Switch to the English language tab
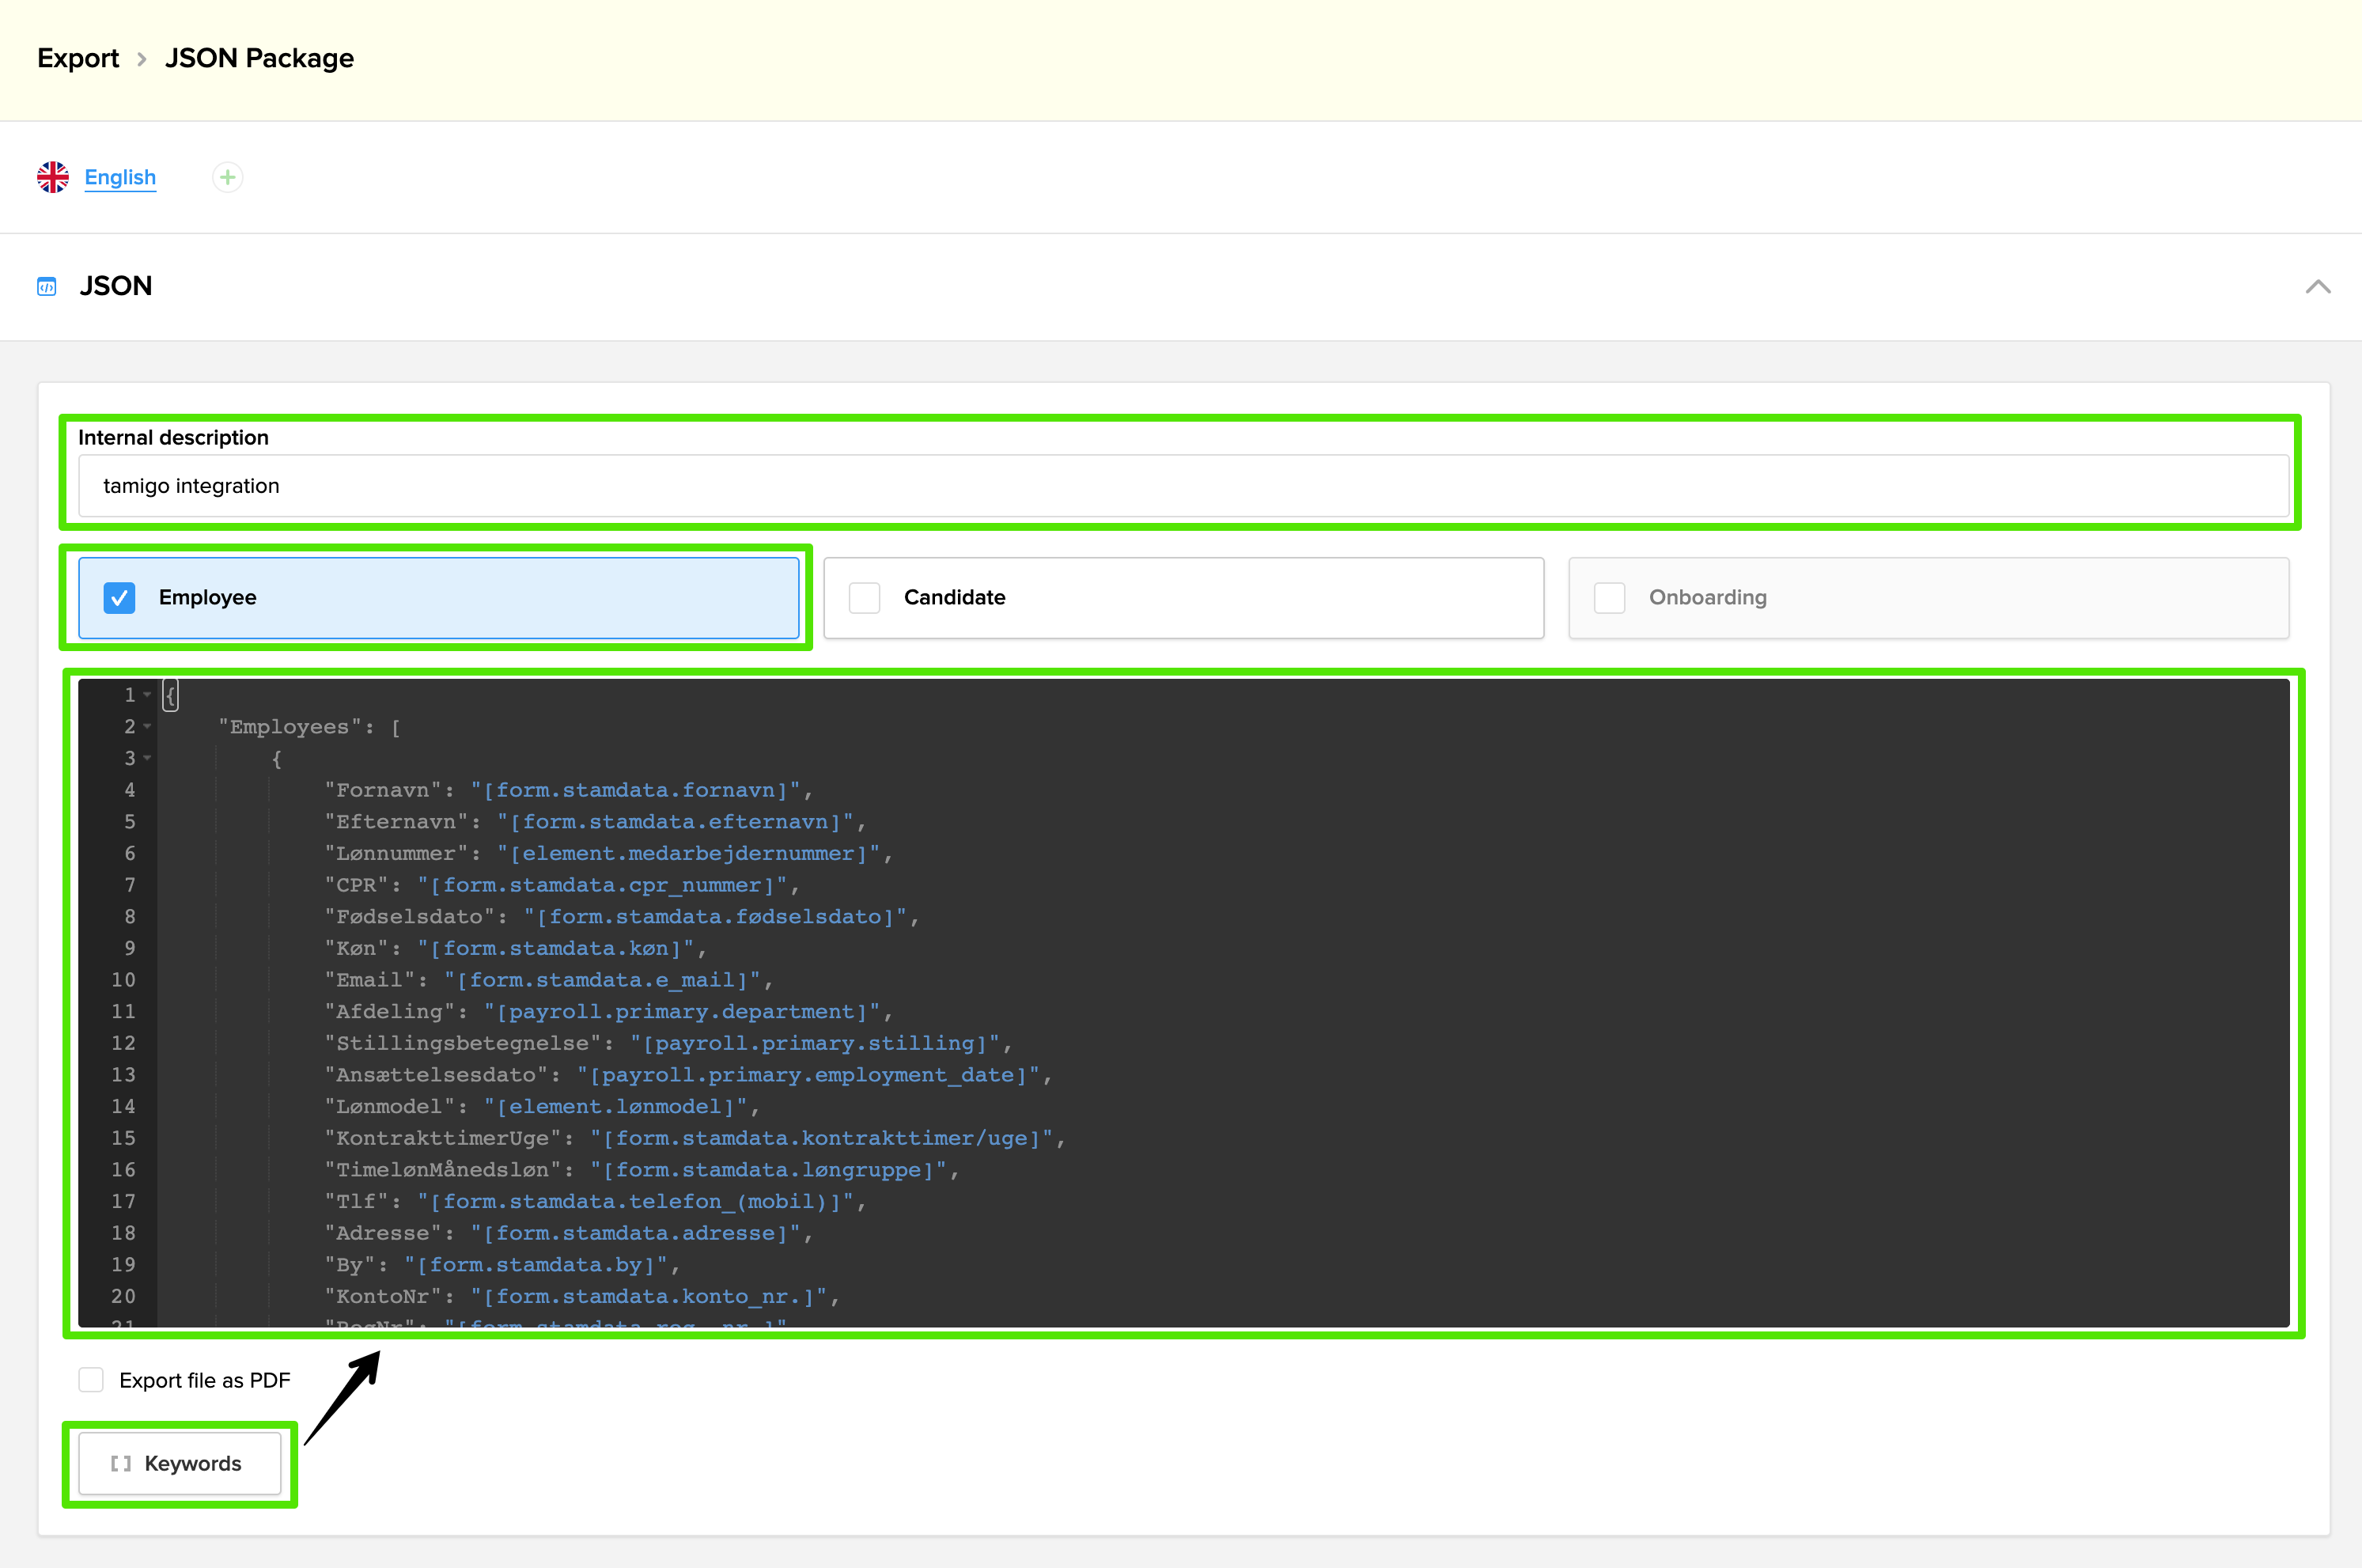Viewport: 2362px width, 1568px height. [120, 177]
